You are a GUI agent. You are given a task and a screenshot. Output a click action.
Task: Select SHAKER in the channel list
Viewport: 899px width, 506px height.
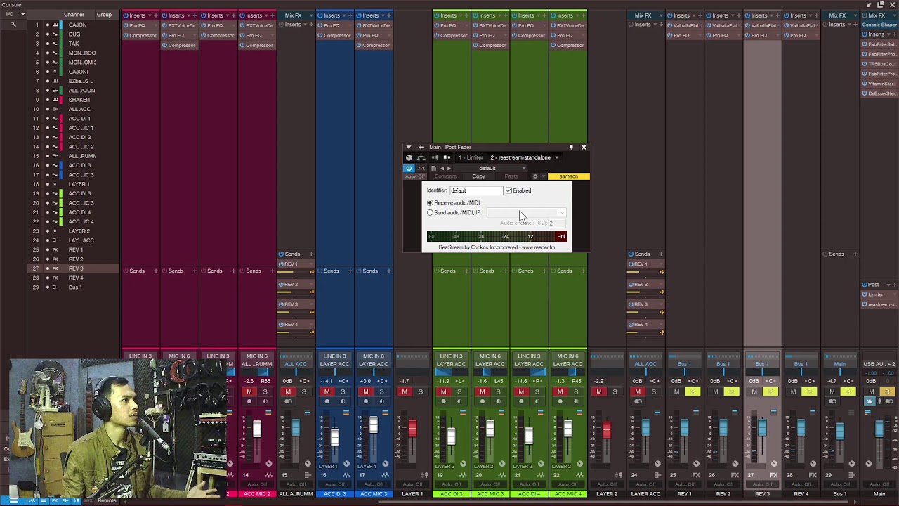[x=79, y=100]
